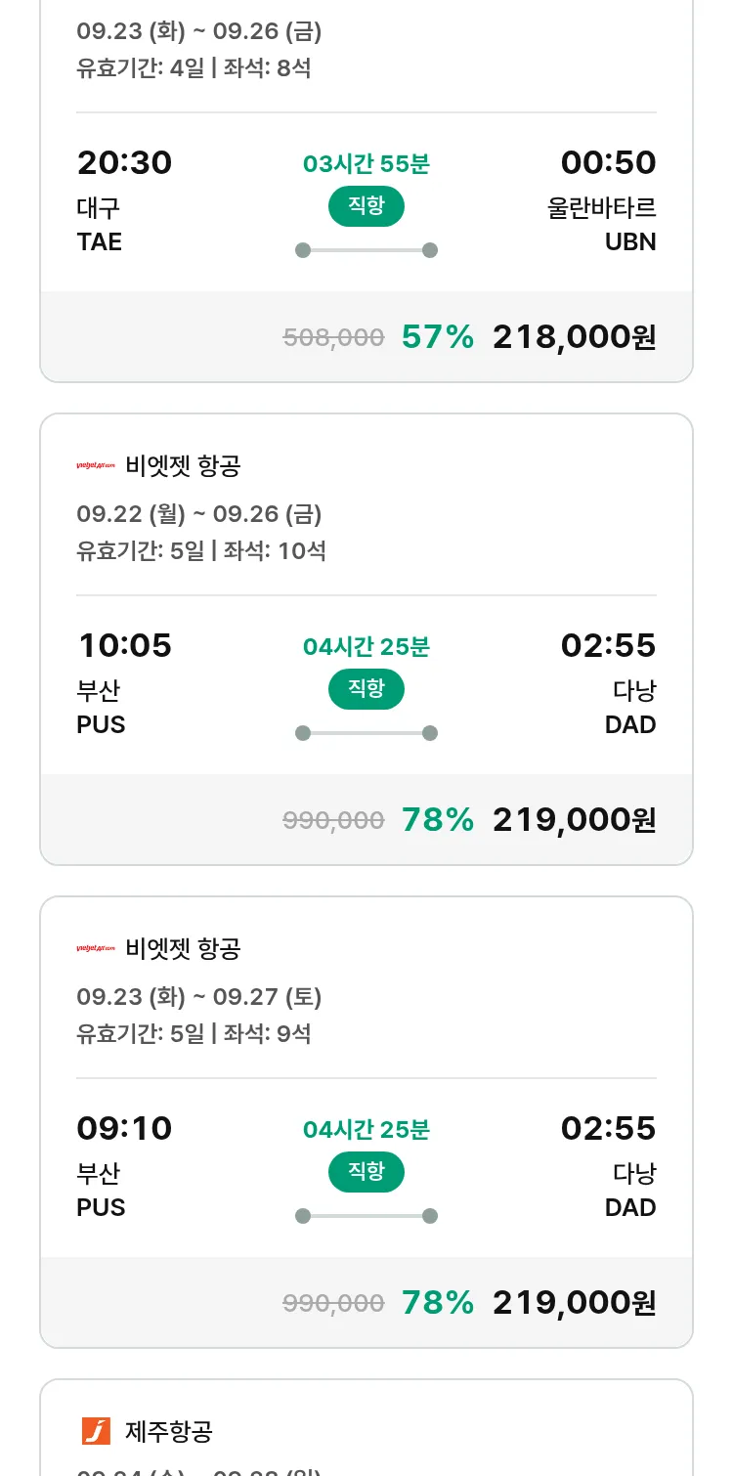Screen dimensions: 733x1476
Task: Tap 직항 badge on Daegu–Ulaanbaatar flight
Action: (366, 206)
